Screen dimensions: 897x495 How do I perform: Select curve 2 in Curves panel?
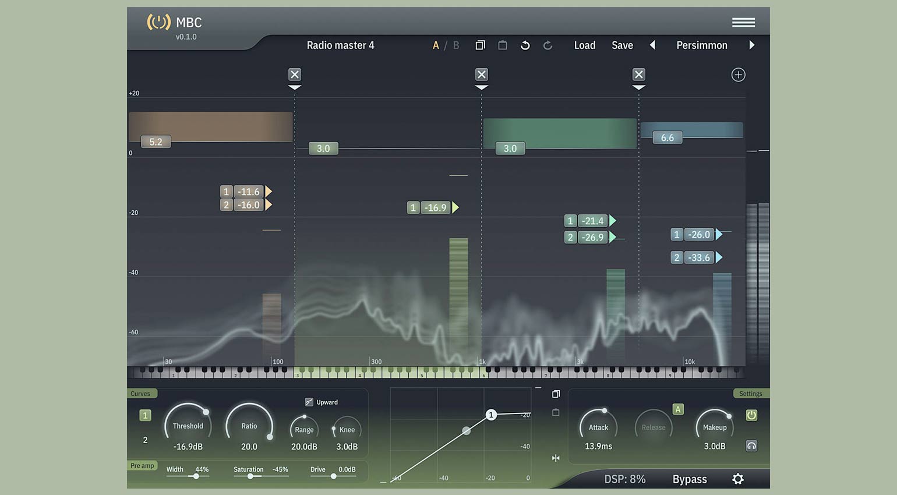145,440
